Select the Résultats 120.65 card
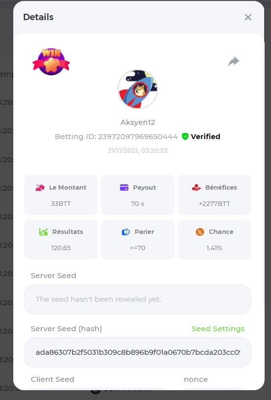The width and height of the screenshot is (271, 400). pyautogui.click(x=61, y=239)
